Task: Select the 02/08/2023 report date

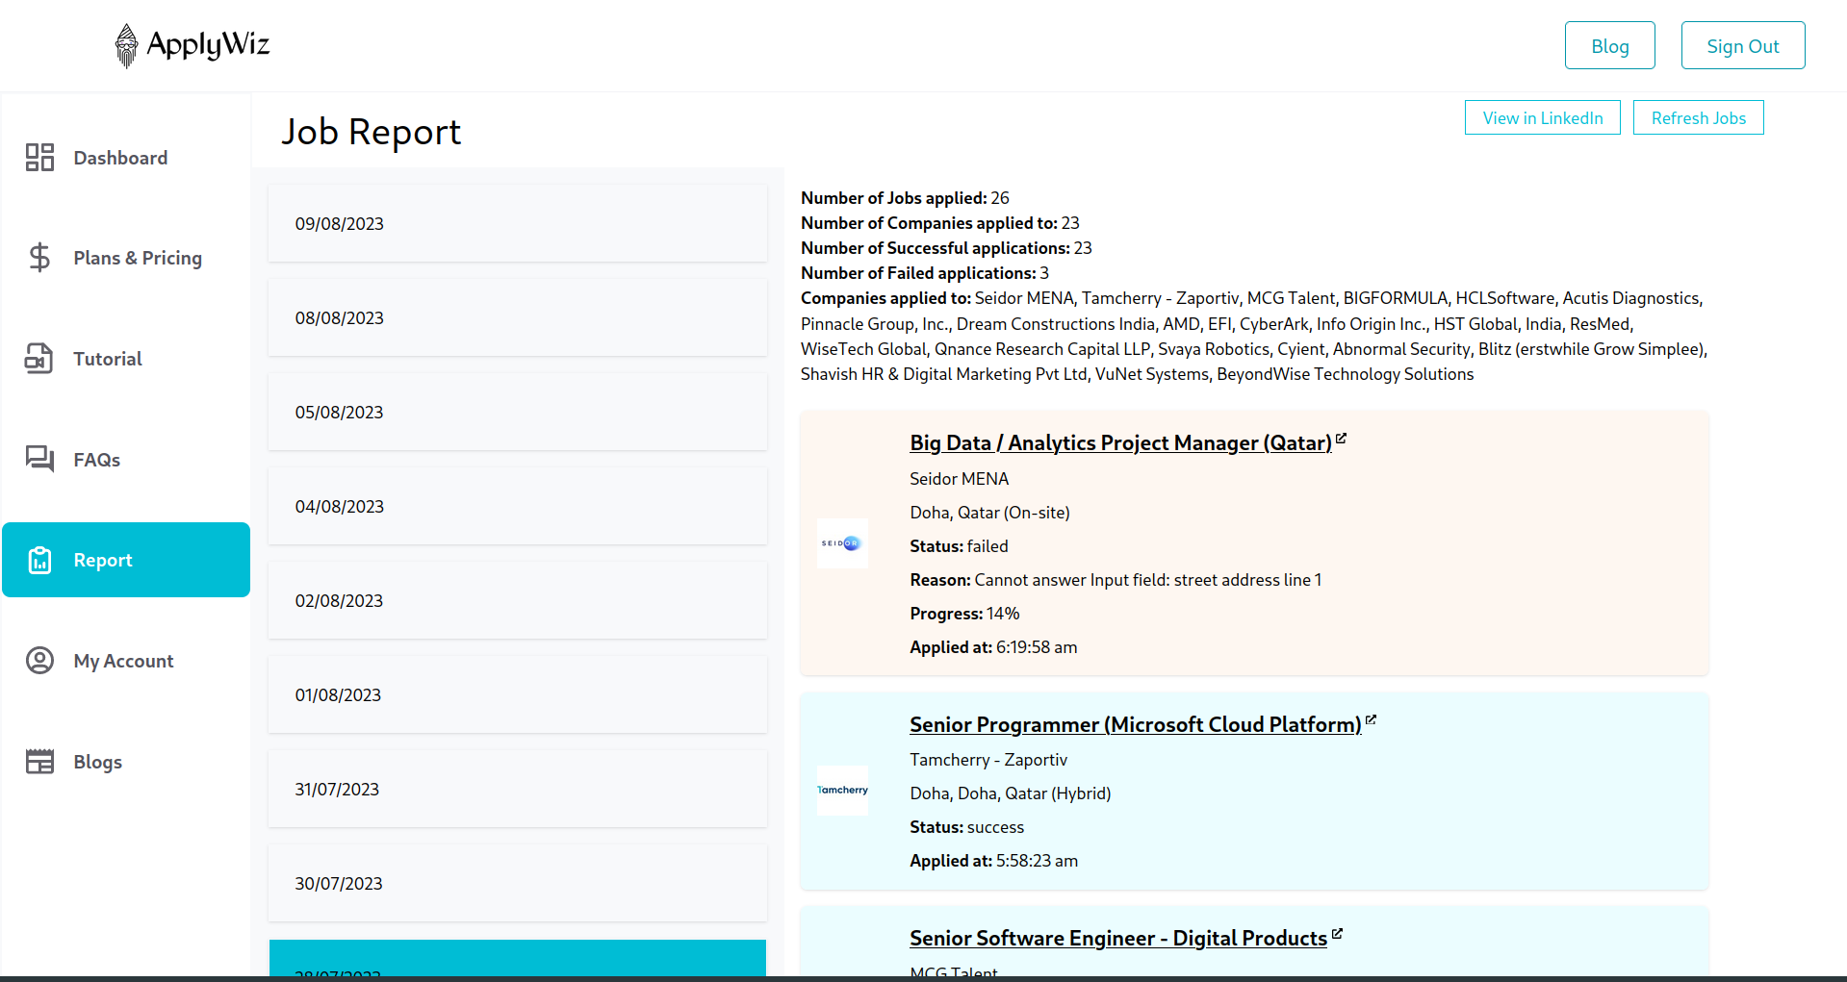Action: click(518, 600)
